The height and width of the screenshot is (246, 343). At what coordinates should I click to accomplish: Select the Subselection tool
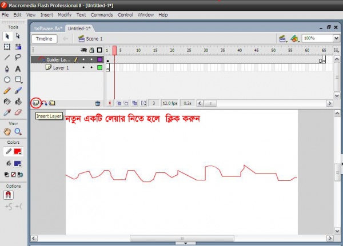[x=18, y=36]
